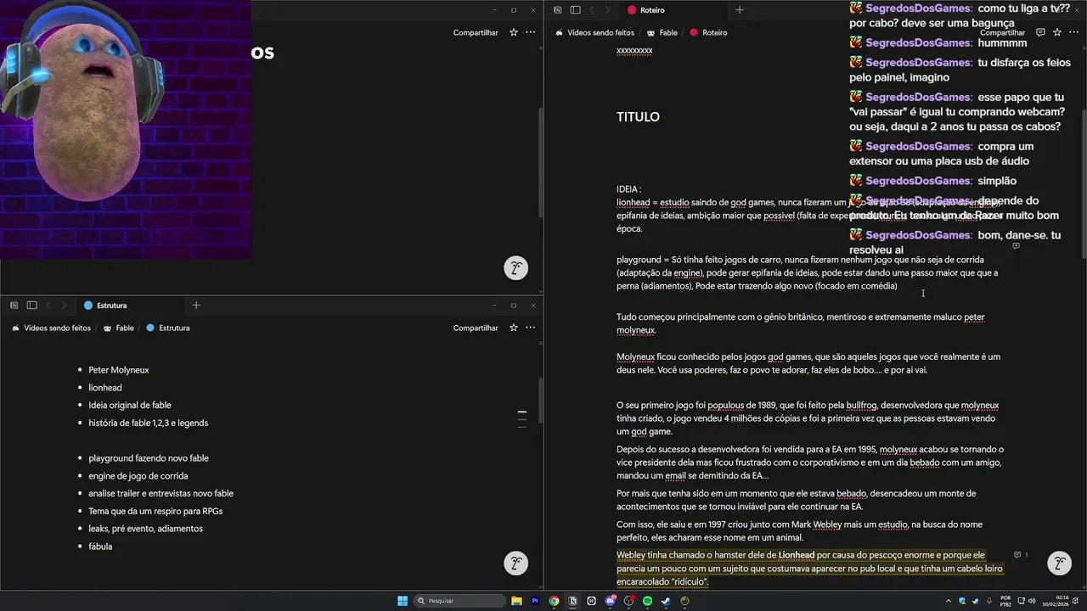Open File Explorer from taskbar
The image size is (1087, 611).
click(x=516, y=601)
